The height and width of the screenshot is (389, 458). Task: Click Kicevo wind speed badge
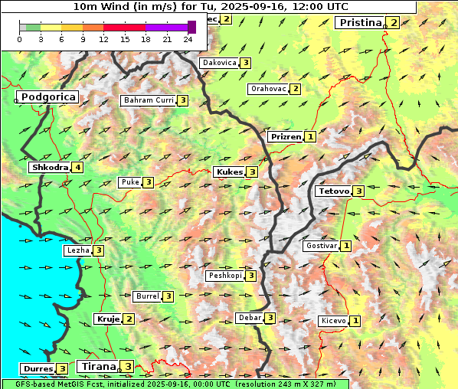(x=355, y=321)
